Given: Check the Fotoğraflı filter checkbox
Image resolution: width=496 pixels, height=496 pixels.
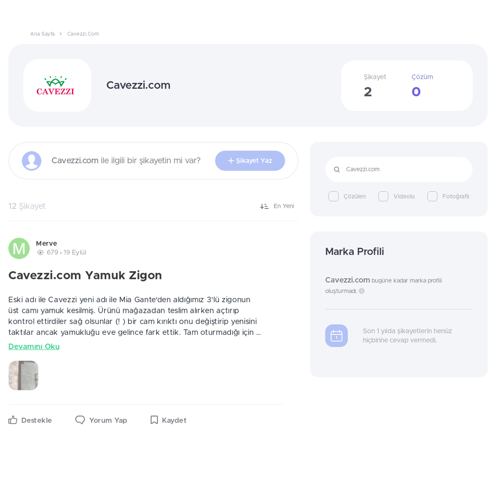Looking at the screenshot, I should (432, 196).
